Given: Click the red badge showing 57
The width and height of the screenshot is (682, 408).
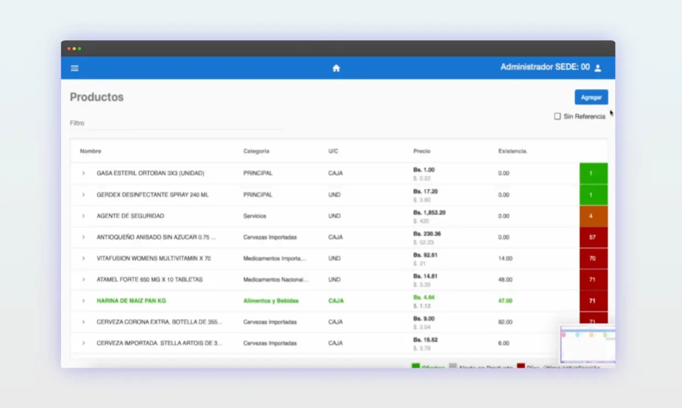Looking at the screenshot, I should 593,237.
